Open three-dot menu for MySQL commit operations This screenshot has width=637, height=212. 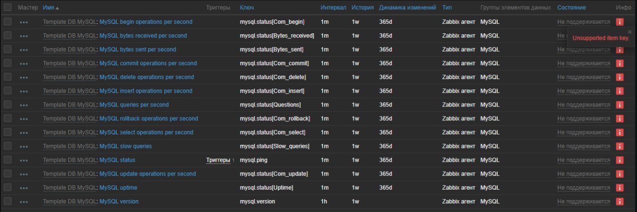click(x=24, y=63)
